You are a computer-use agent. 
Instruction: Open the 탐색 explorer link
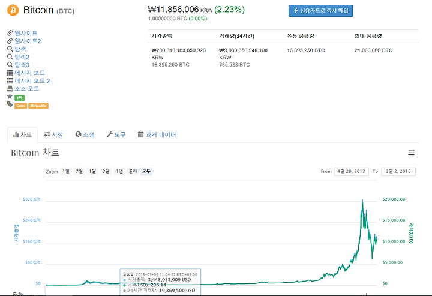click(20, 49)
